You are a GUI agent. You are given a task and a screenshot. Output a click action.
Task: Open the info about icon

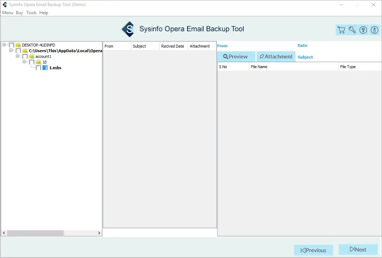click(375, 30)
